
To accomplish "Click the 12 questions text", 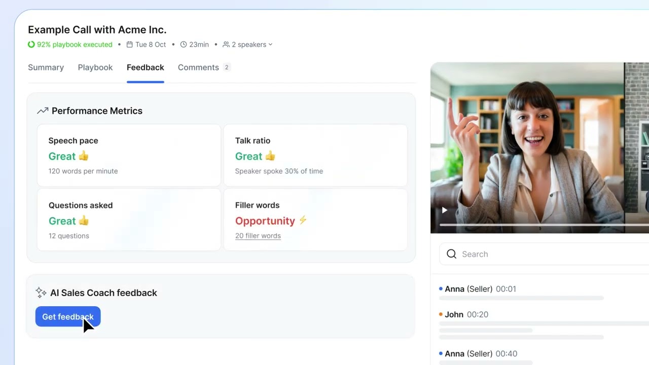I will click(69, 236).
